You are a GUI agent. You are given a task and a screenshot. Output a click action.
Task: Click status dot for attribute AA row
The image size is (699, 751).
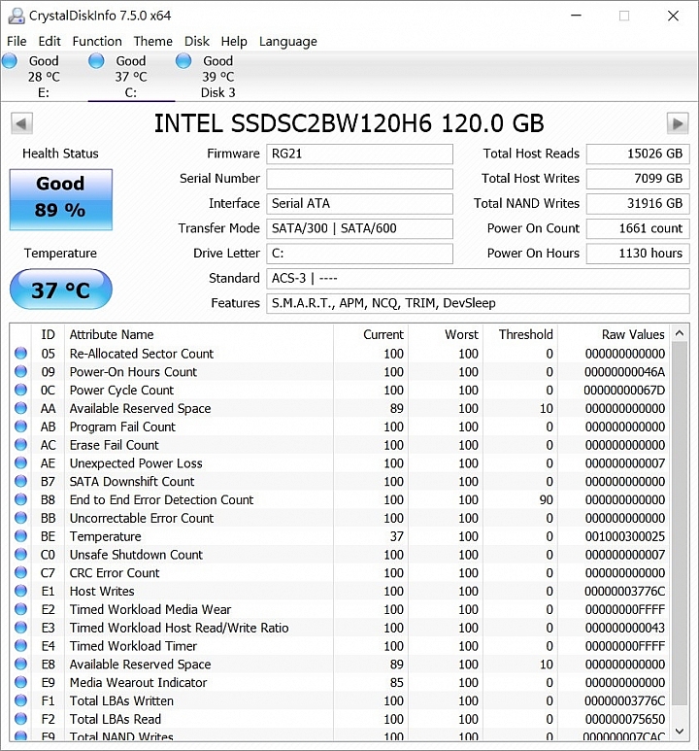tap(20, 408)
